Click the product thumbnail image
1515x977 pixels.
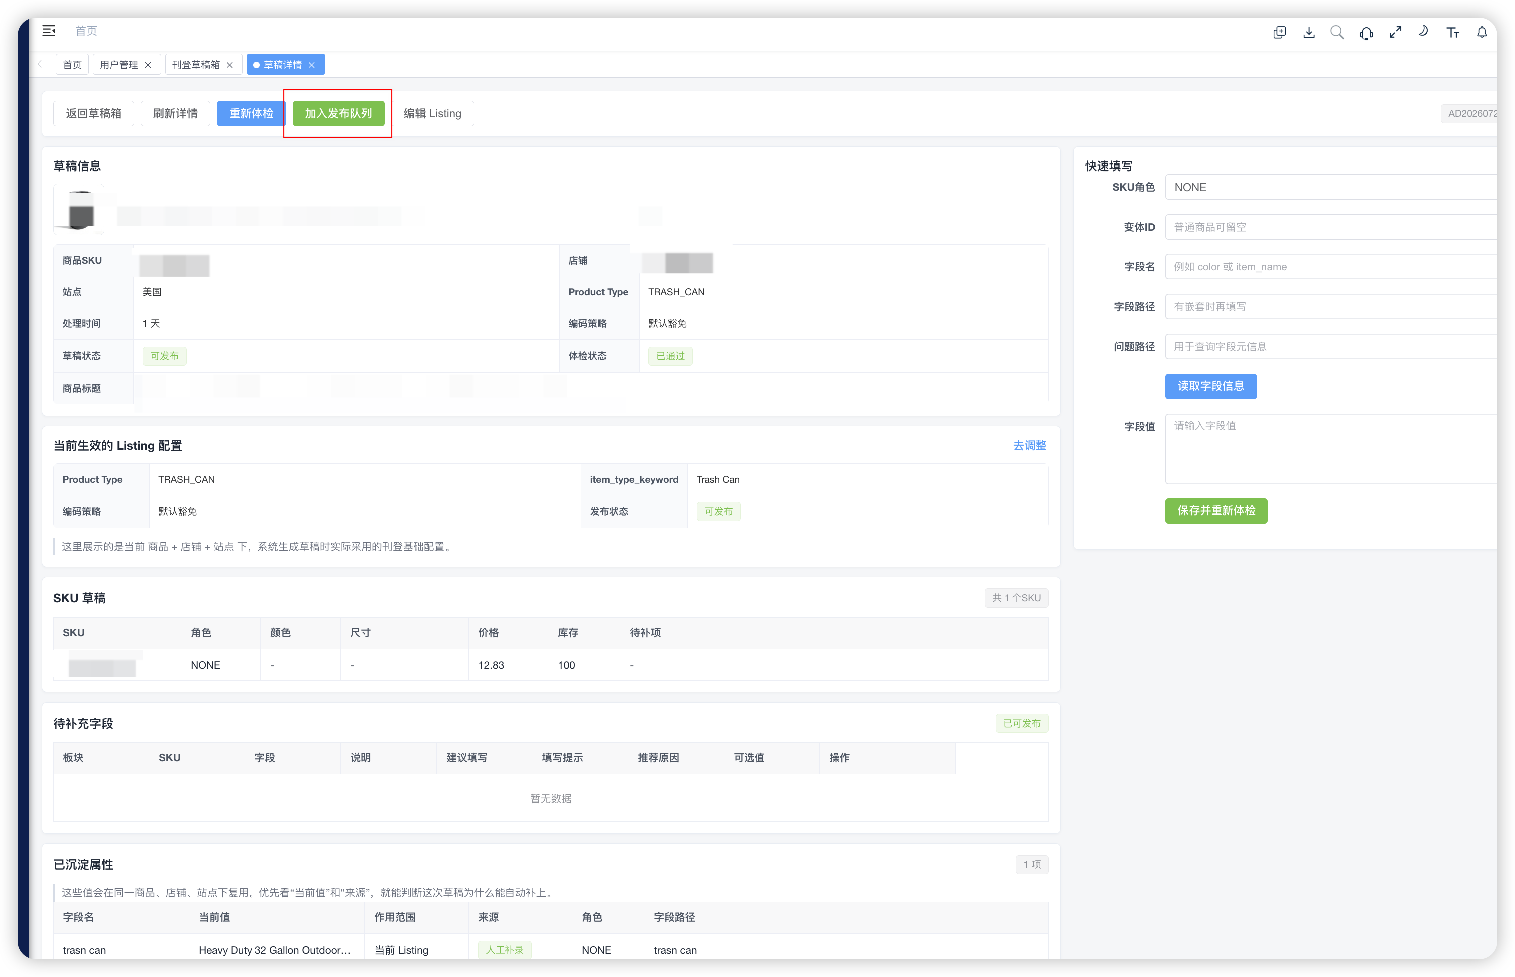click(79, 210)
